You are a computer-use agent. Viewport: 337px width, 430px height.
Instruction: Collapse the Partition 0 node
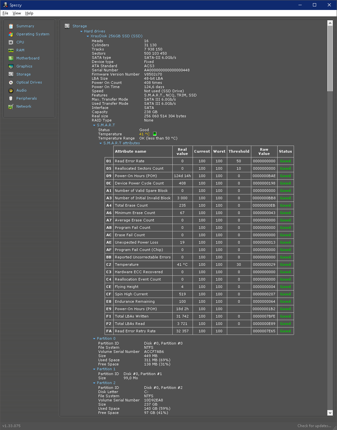click(94, 339)
